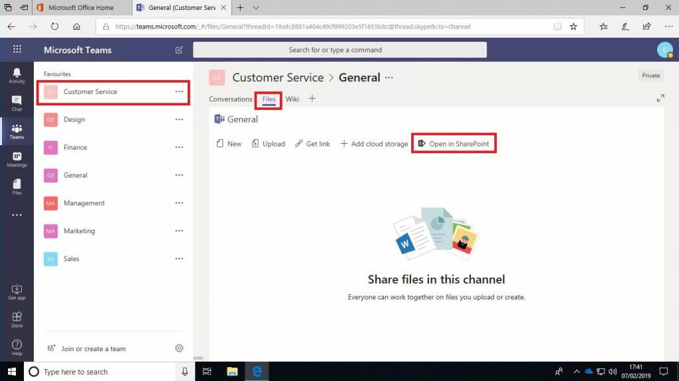Screen dimensions: 679x381
Task: Open reading view in address bar
Action: [557, 27]
